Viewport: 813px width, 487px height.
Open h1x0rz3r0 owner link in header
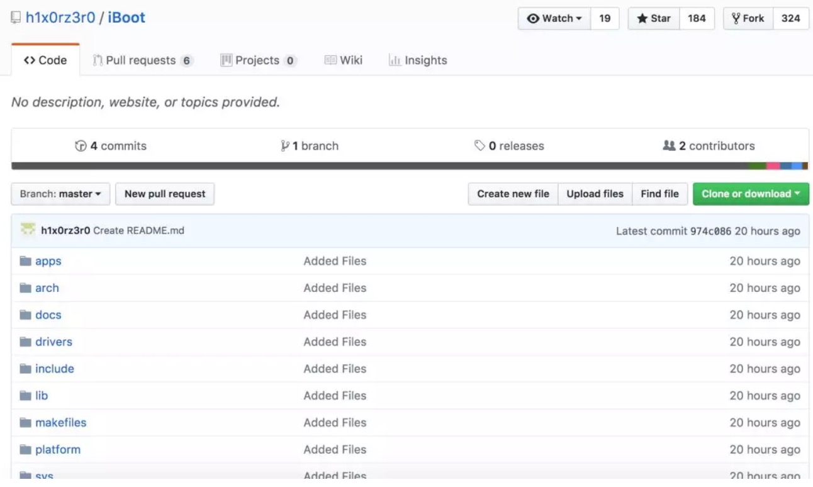60,18
